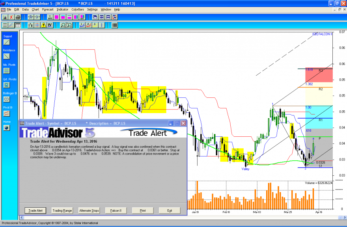Click the 0.0326 price label on chart

321,163
